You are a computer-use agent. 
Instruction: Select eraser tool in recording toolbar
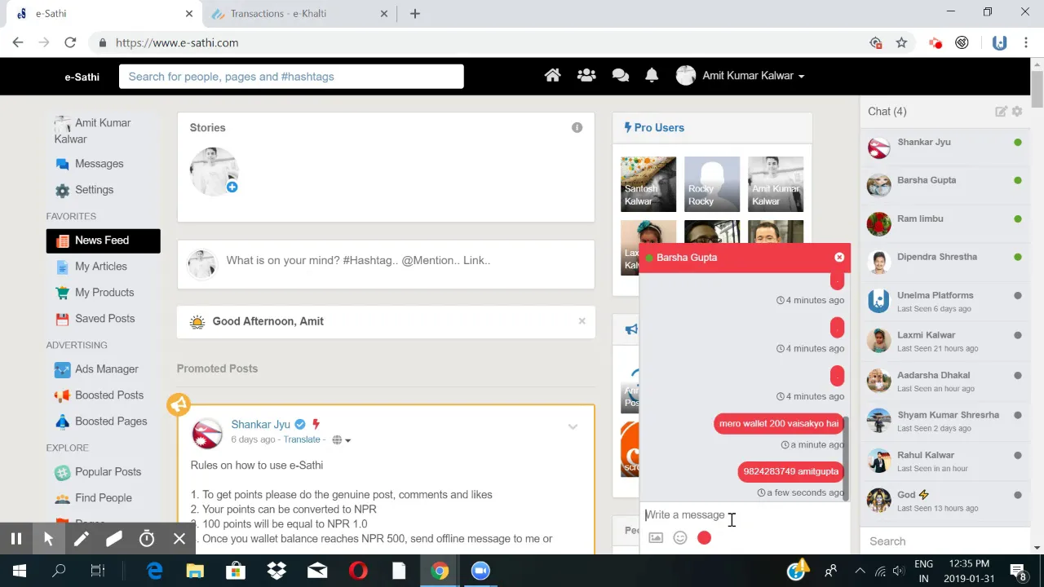[x=113, y=539]
